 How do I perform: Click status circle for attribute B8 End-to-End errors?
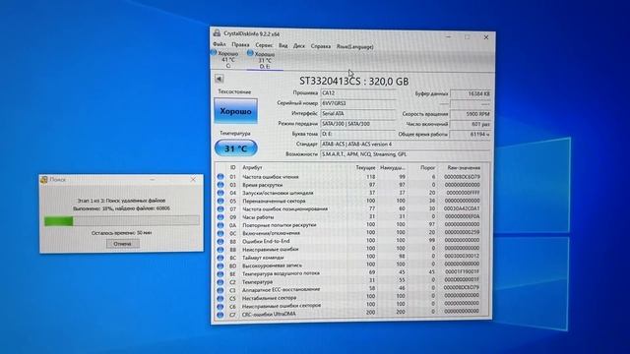pyautogui.click(x=220, y=242)
